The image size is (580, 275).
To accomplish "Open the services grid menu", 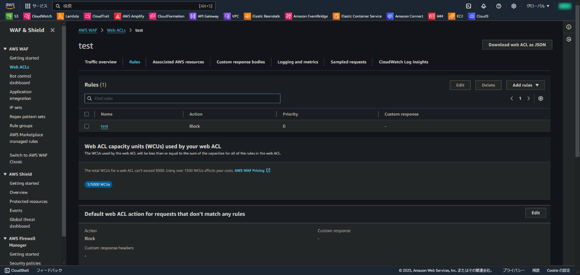I will 36,6.
